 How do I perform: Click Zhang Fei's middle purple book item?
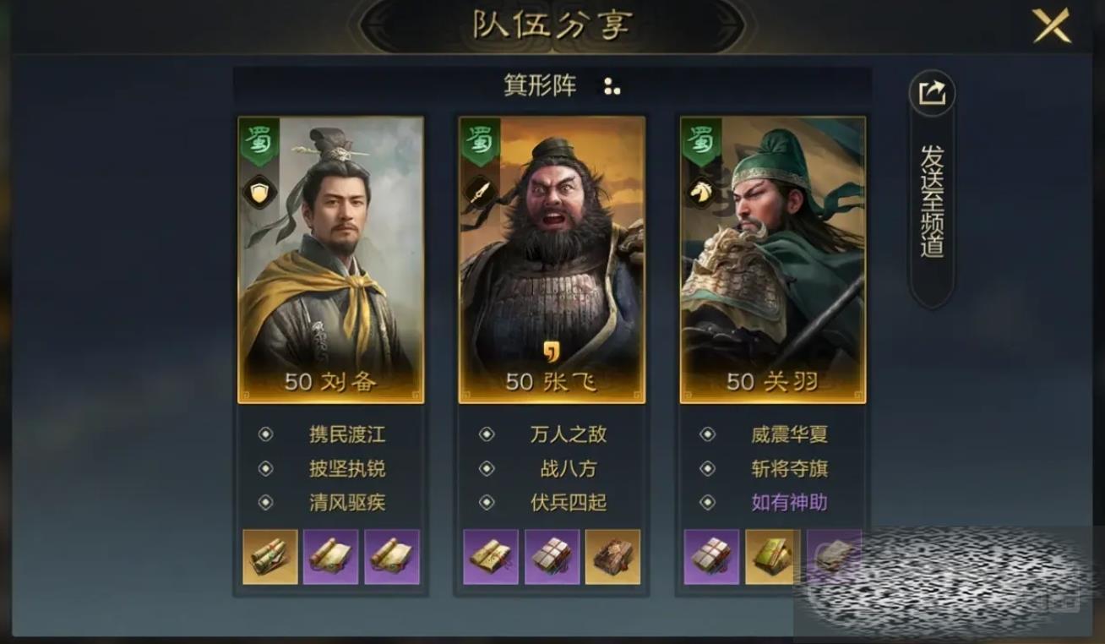click(x=552, y=557)
